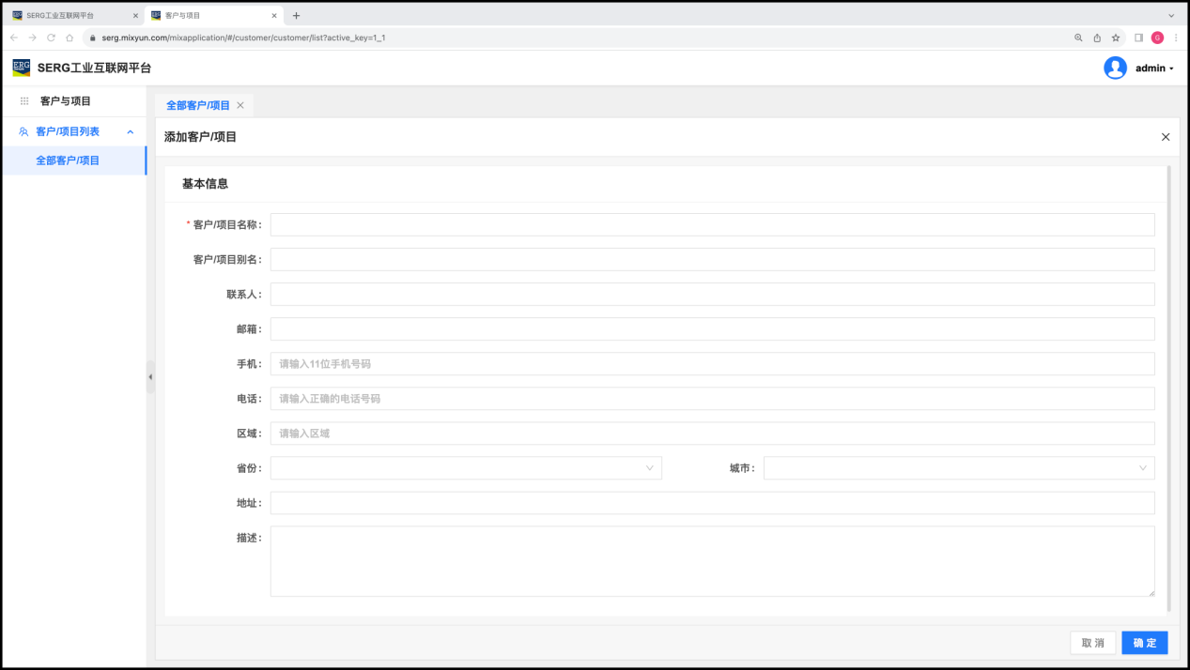Open a new browser tab
This screenshot has height=670, width=1190.
click(x=297, y=15)
